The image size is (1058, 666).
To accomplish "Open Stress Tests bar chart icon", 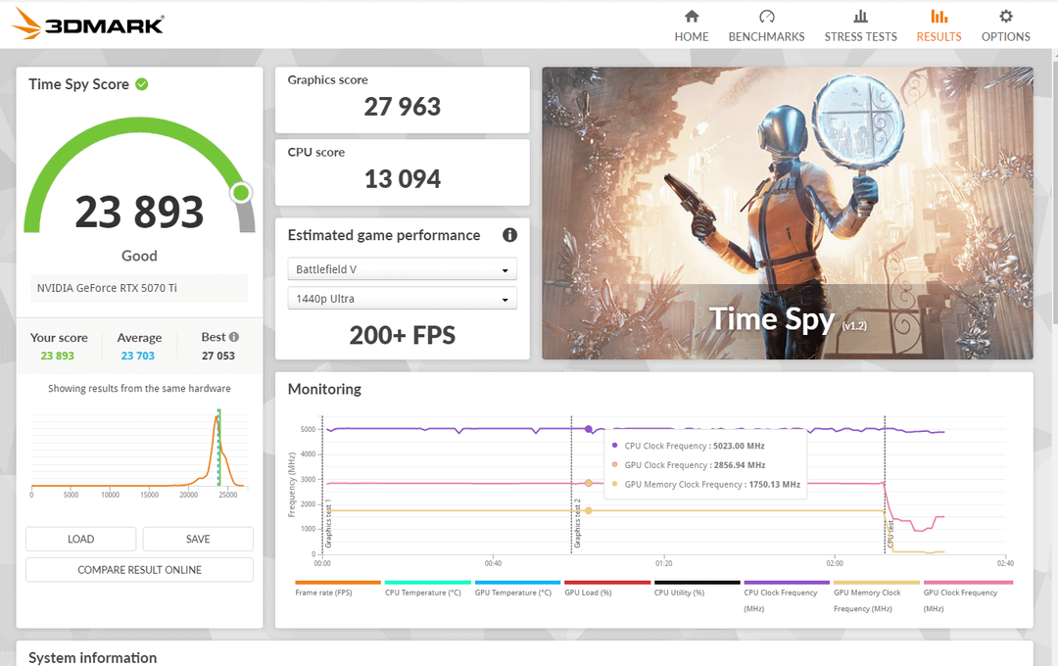I will [x=860, y=17].
